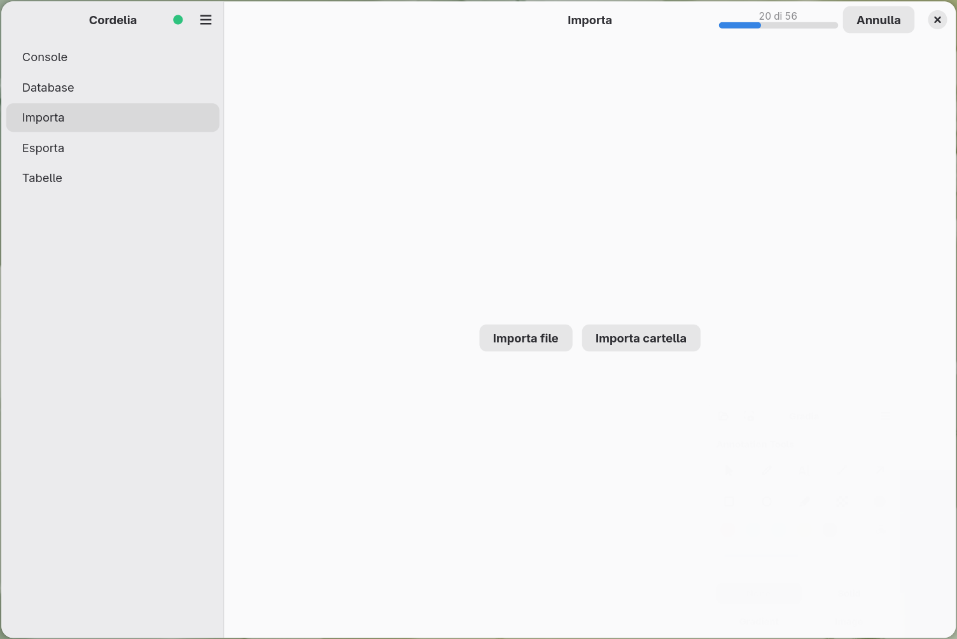This screenshot has height=639, width=957.
Task: Click the Importa cartella button
Action: click(x=641, y=338)
